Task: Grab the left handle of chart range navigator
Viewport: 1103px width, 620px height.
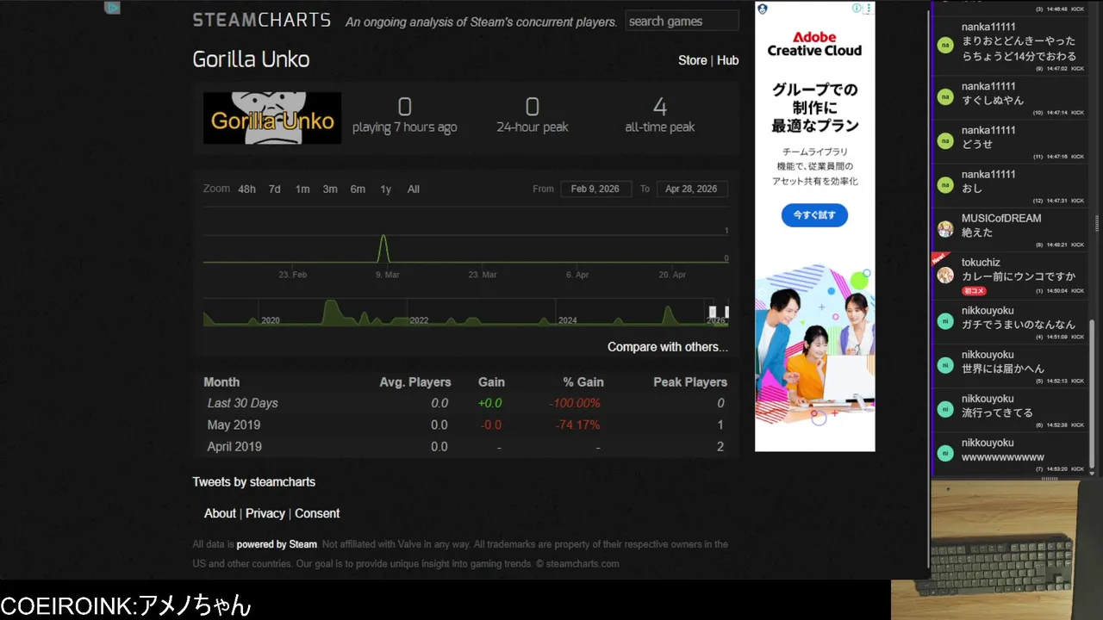Action: (x=713, y=312)
